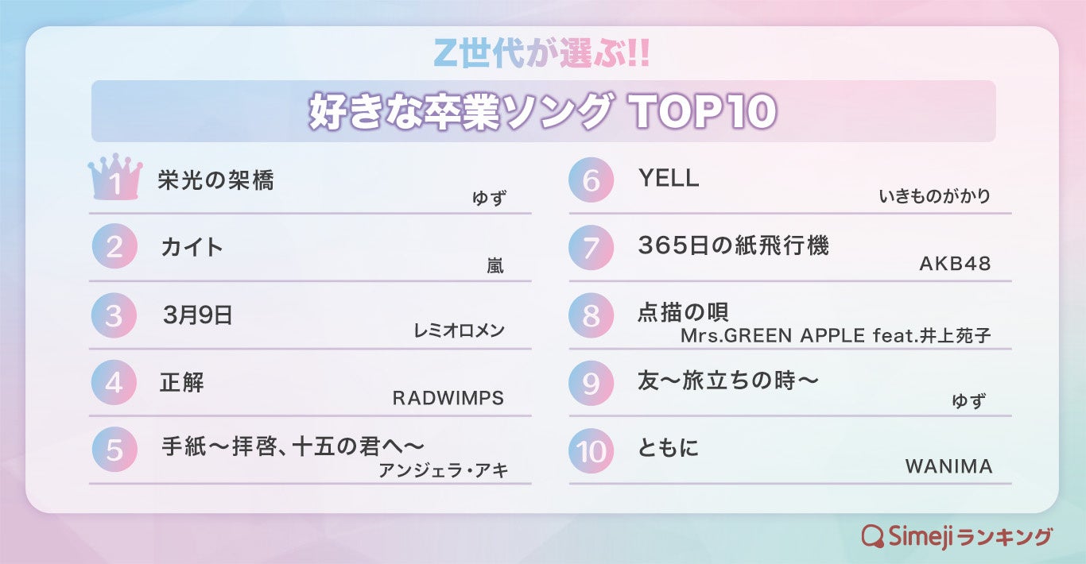This screenshot has width=1086, height=564.
Task: Select the song title カイト
Action: pyautogui.click(x=192, y=247)
